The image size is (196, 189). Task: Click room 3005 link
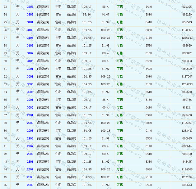30,92
